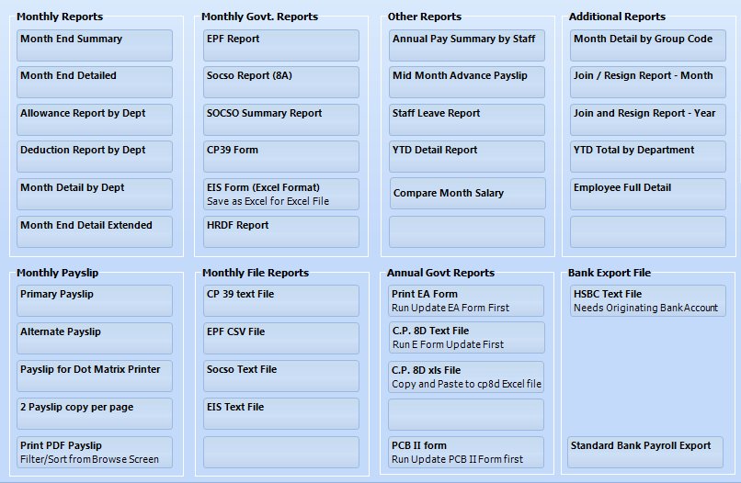Open Employee Full Detail report
Image resolution: width=741 pixels, height=483 pixels.
[x=648, y=194]
